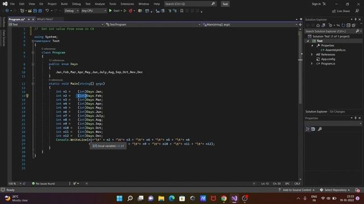Switch to the What's New? tab
364x204 pixels.
click(45, 19)
